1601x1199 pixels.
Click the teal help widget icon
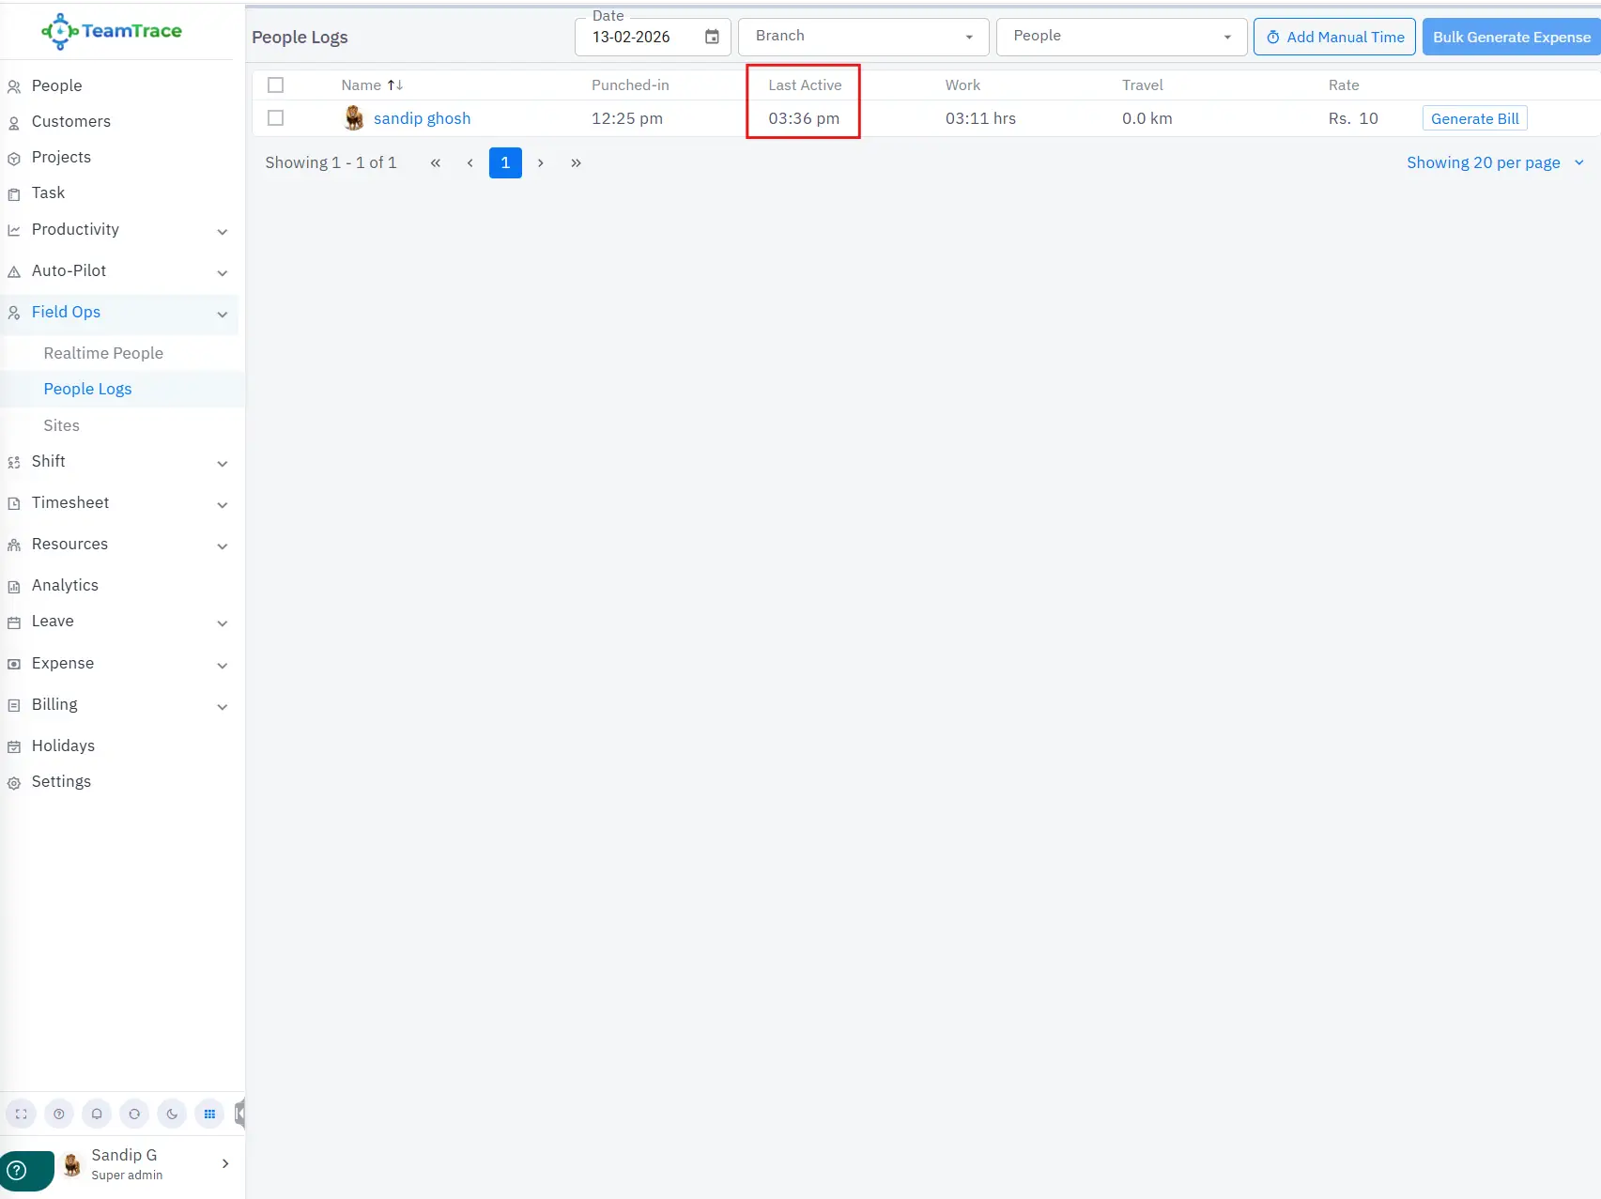pos(17,1170)
